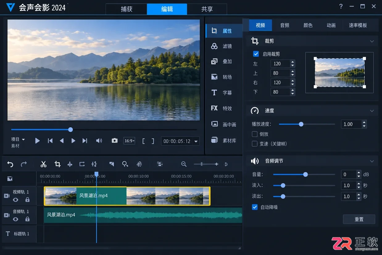Take a snapshot with the camera icon
Image resolution: width=382 pixels, height=255 pixels.
114,141
